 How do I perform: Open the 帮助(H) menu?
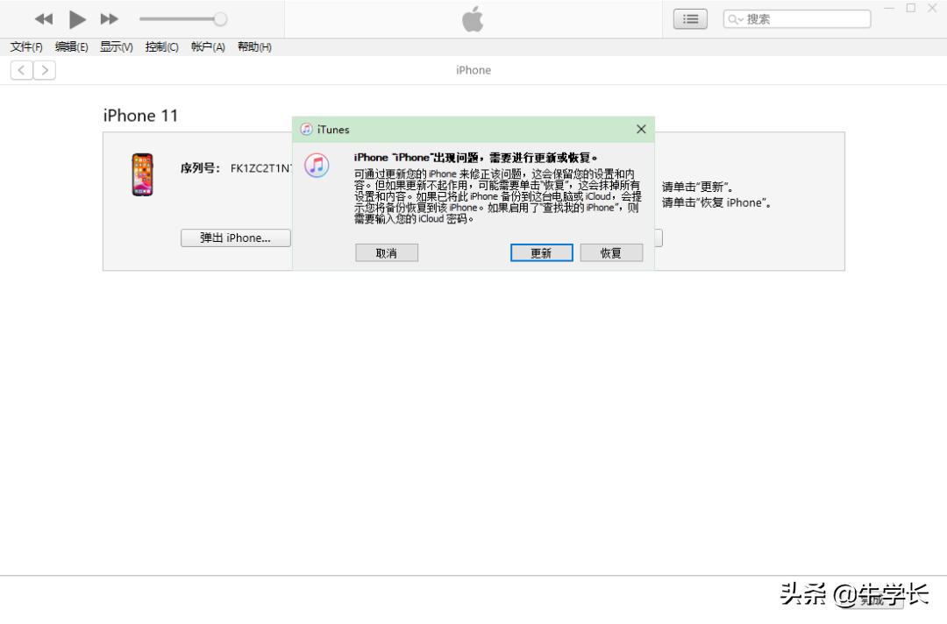pos(253,46)
